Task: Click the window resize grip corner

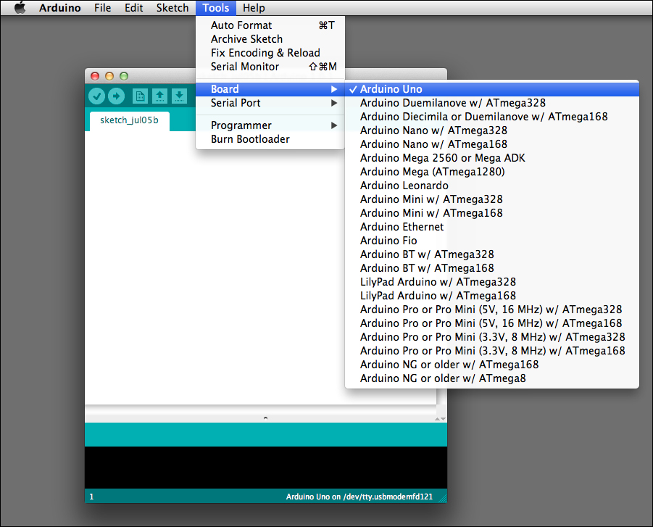Action: [x=442, y=497]
